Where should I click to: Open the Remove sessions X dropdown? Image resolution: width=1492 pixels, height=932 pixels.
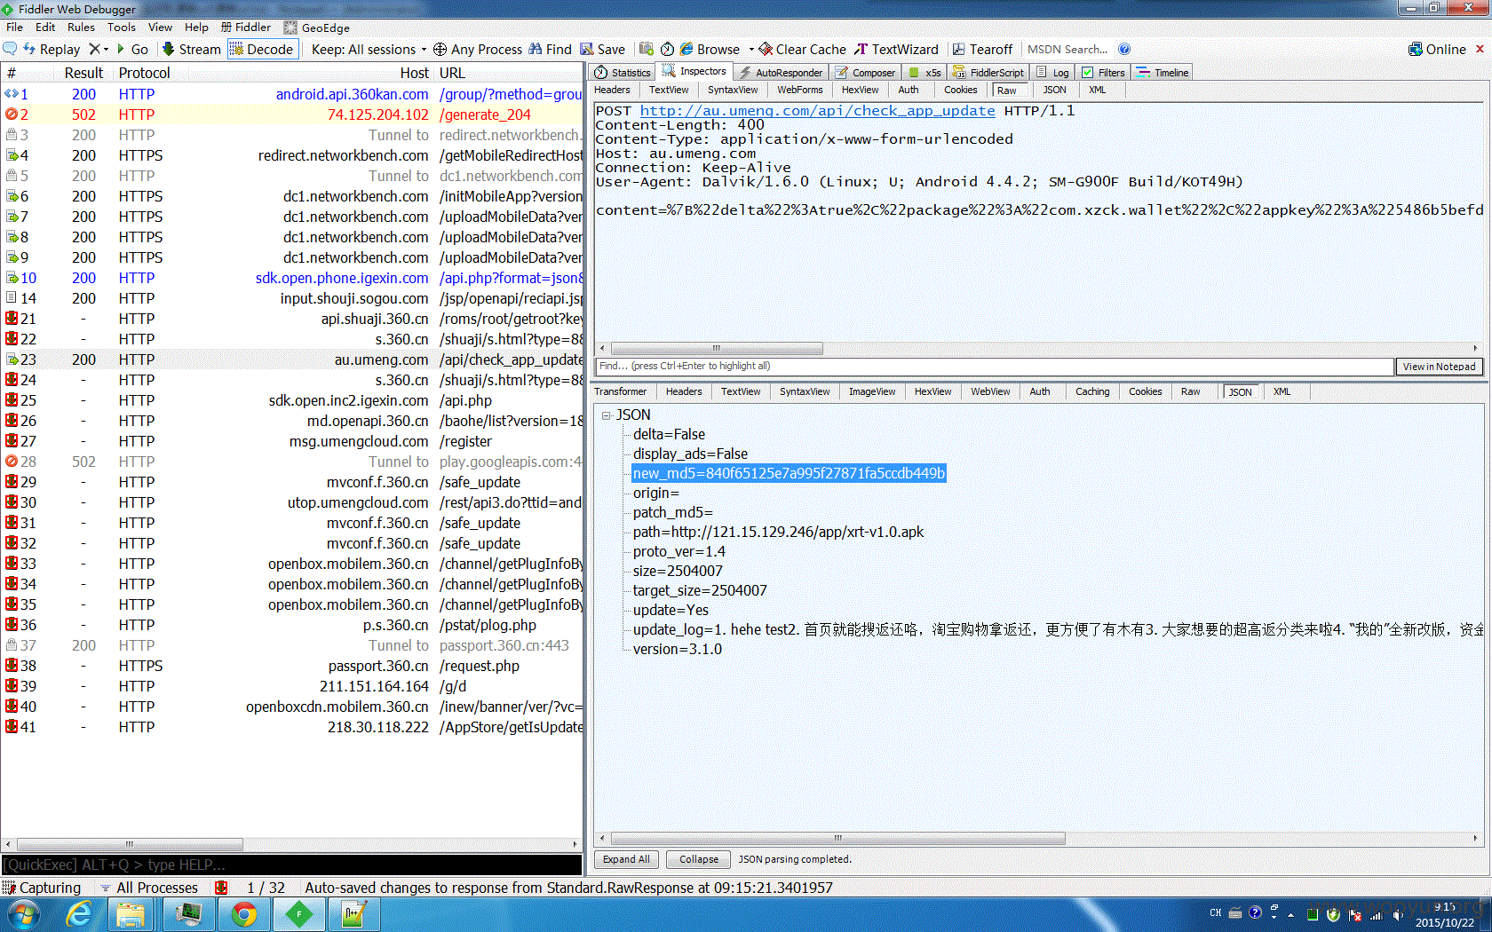(99, 49)
